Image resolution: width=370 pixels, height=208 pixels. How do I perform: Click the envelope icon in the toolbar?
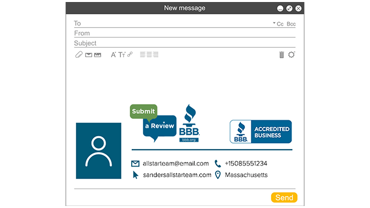tap(89, 55)
